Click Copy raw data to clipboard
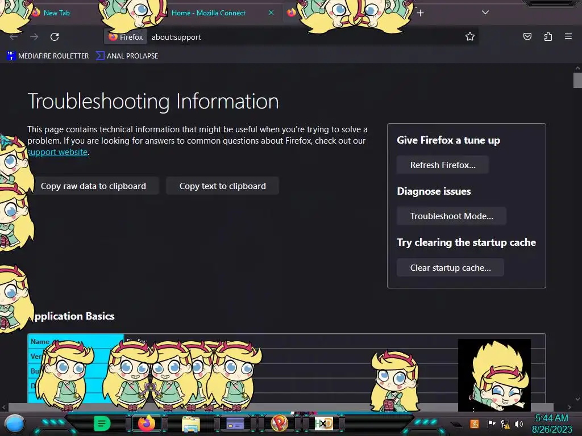The width and height of the screenshot is (582, 436). [x=93, y=186]
